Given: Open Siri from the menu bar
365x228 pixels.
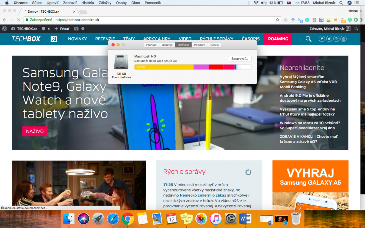Looking at the screenshot, I should (350, 3).
